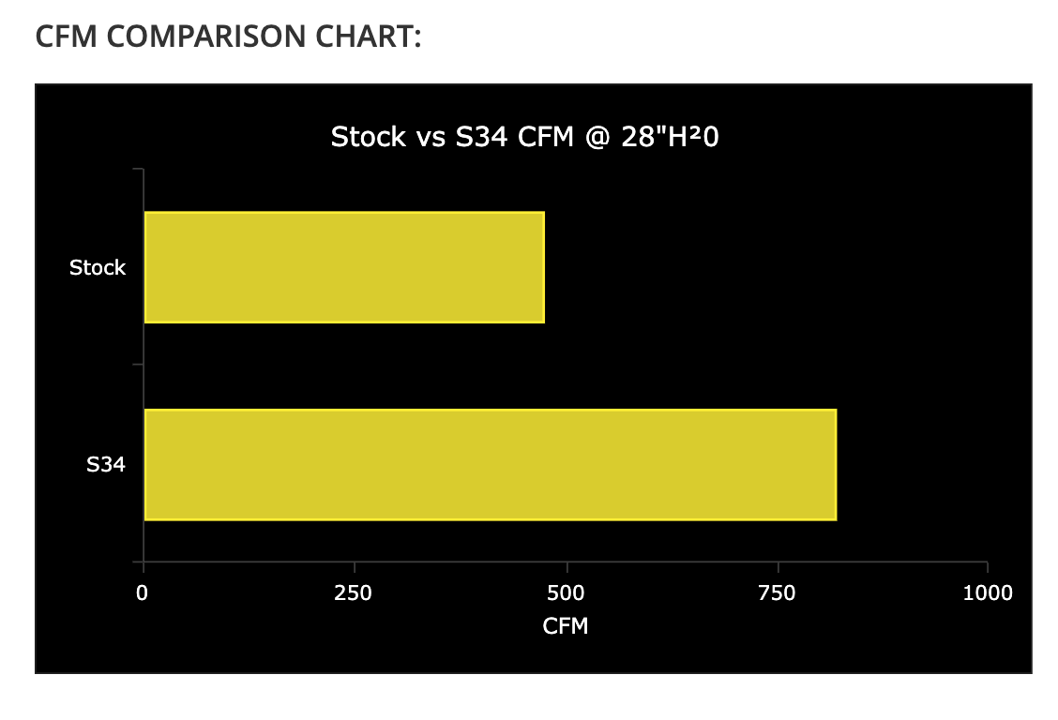1058x720 pixels.
Task: Click y-axis tick mark between Stock and S34
Action: [x=138, y=366]
